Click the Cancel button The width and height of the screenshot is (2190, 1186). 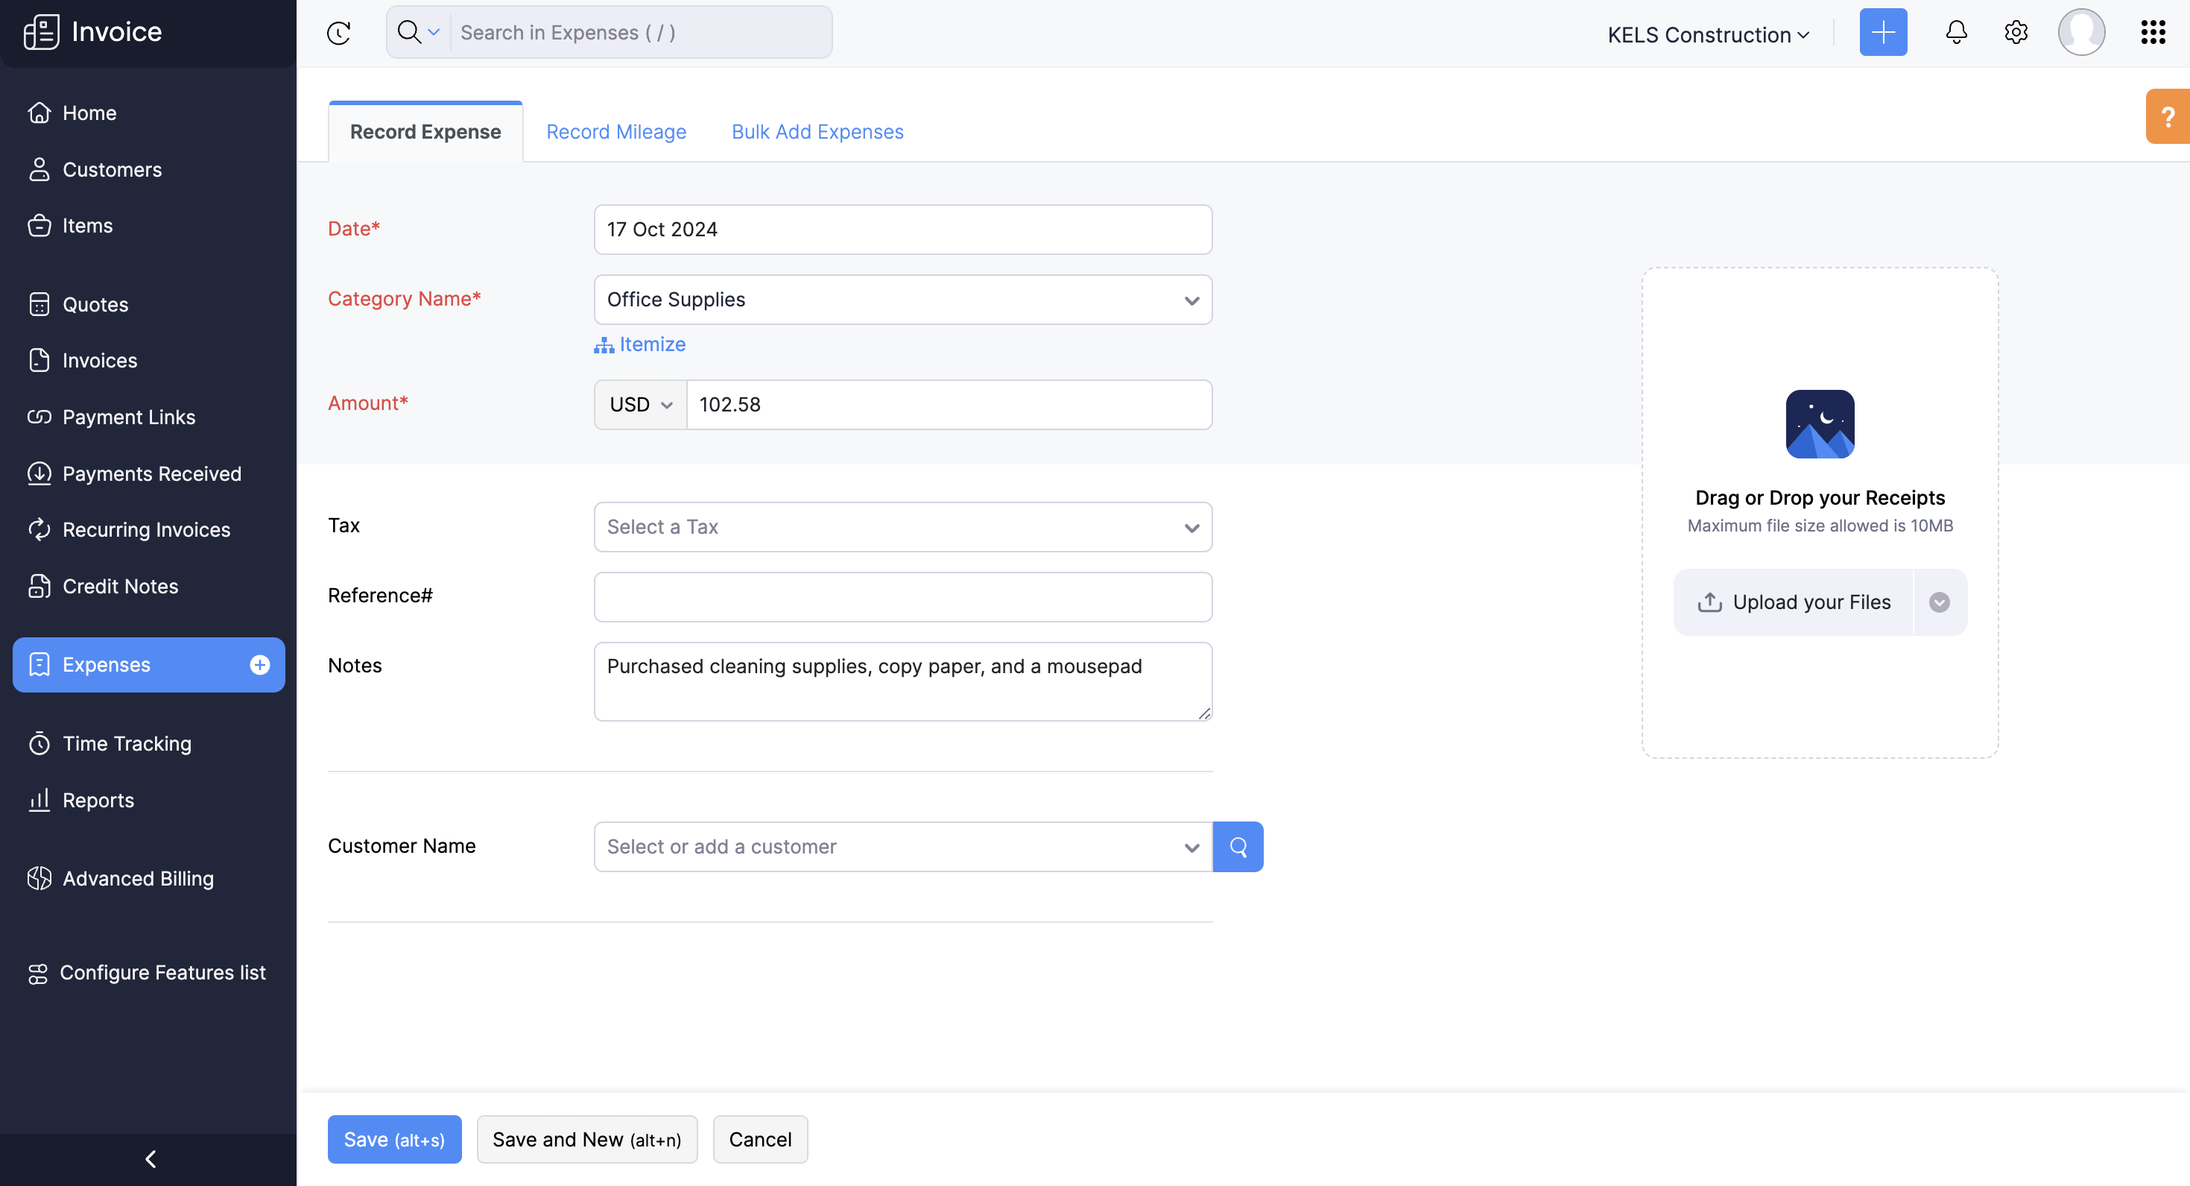(x=759, y=1139)
